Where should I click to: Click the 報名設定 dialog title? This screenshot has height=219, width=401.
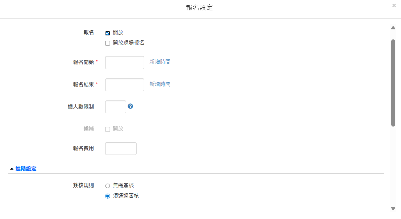199,7
